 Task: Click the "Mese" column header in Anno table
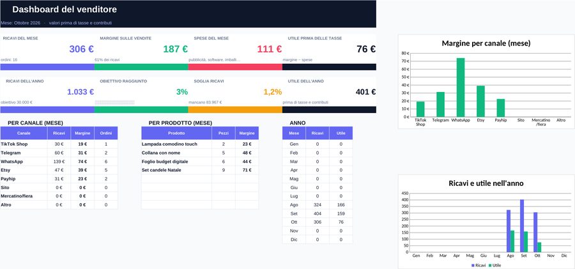point(294,133)
